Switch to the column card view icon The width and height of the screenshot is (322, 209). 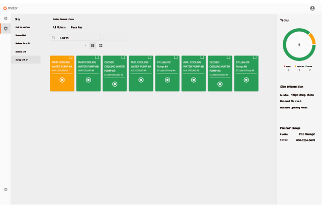(x=93, y=45)
